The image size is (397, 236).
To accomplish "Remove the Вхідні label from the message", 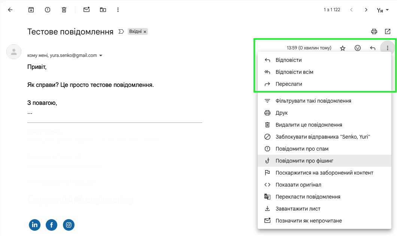I will point(145,32).
